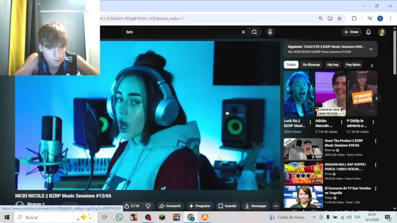Open options menu for DRAGON BALL RAP video
The image size is (397, 223).
376,165
